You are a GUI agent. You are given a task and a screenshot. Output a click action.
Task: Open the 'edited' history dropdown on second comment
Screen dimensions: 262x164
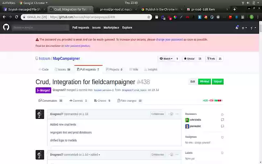95,155
